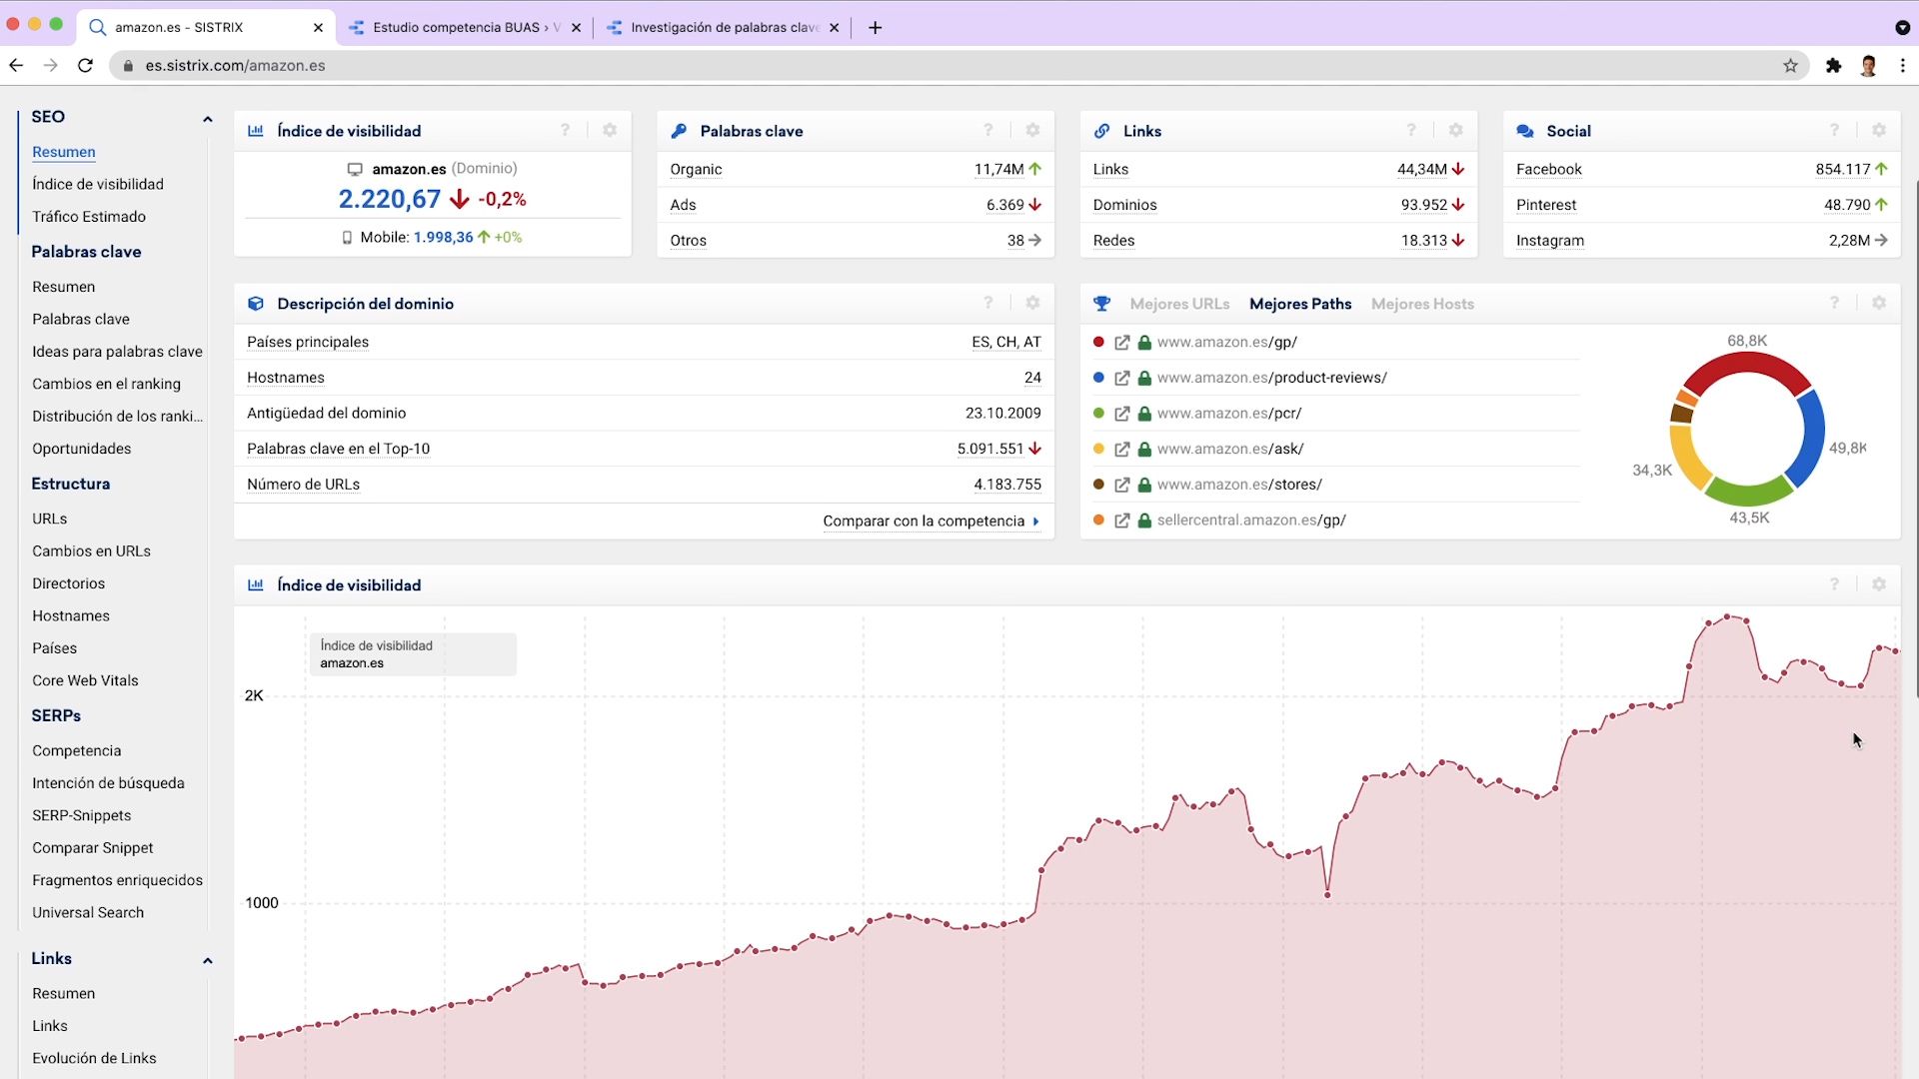Viewport: 1919px width, 1079px height.
Task: Open Tráfico Estimado in sidebar
Action: pyautogui.click(x=89, y=216)
